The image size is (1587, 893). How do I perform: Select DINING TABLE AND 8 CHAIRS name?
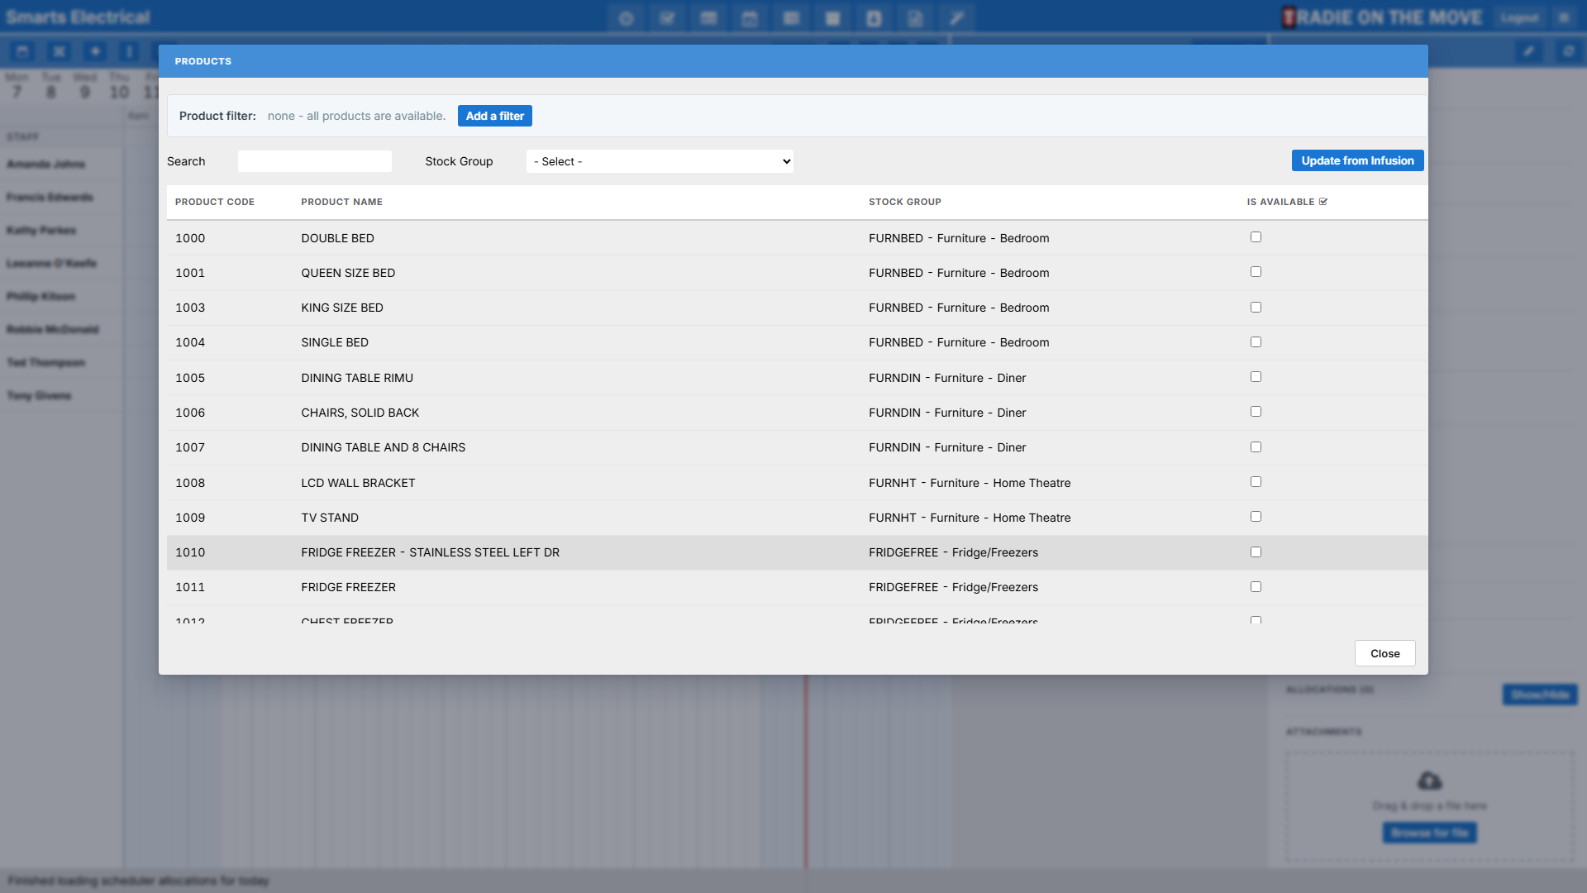[384, 447]
